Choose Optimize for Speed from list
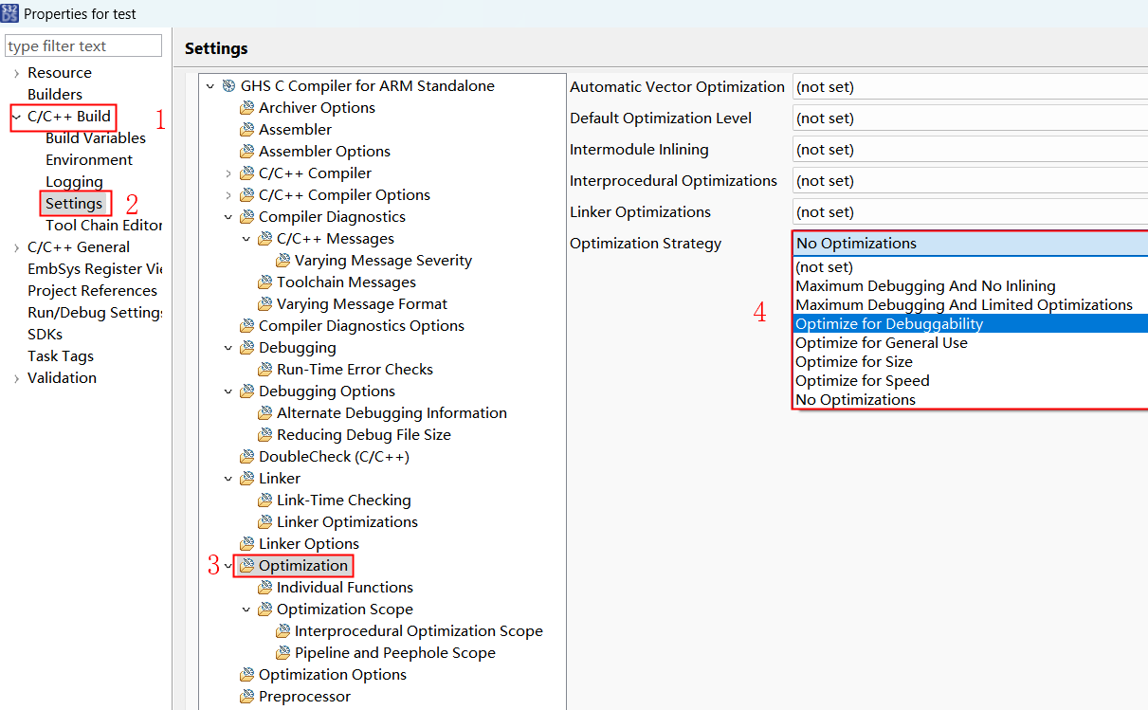The image size is (1148, 710). (862, 381)
